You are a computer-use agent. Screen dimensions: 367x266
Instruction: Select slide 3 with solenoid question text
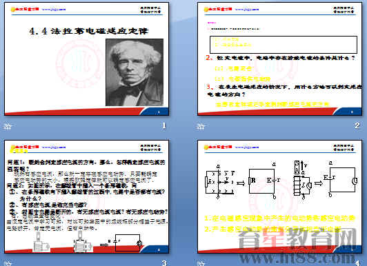click(x=87, y=197)
